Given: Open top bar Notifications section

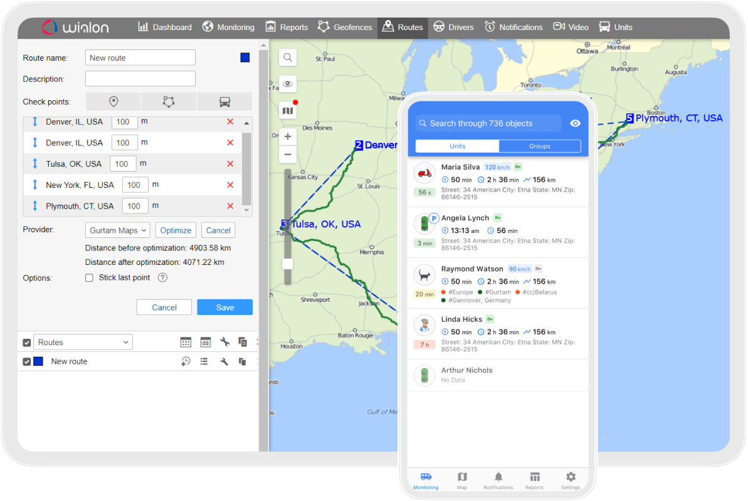Looking at the screenshot, I should 514,27.
